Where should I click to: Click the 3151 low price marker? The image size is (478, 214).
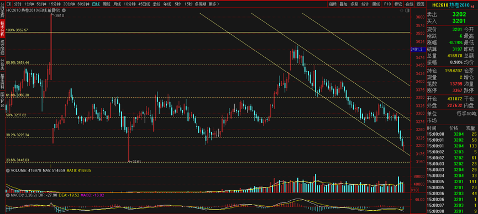136,162
